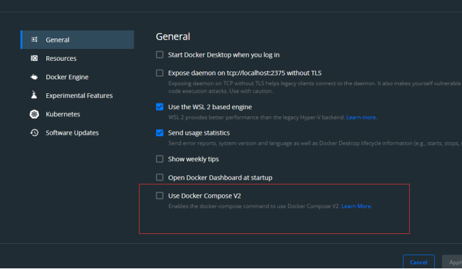Image resolution: width=462 pixels, height=269 pixels.
Task: Tick the Show weekly tips checkbox
Action: (160, 159)
